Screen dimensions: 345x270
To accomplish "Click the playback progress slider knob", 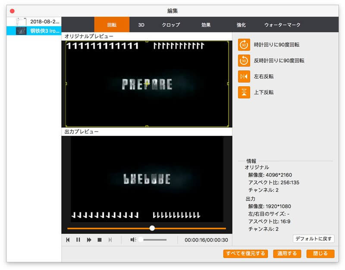I will 152,228.
